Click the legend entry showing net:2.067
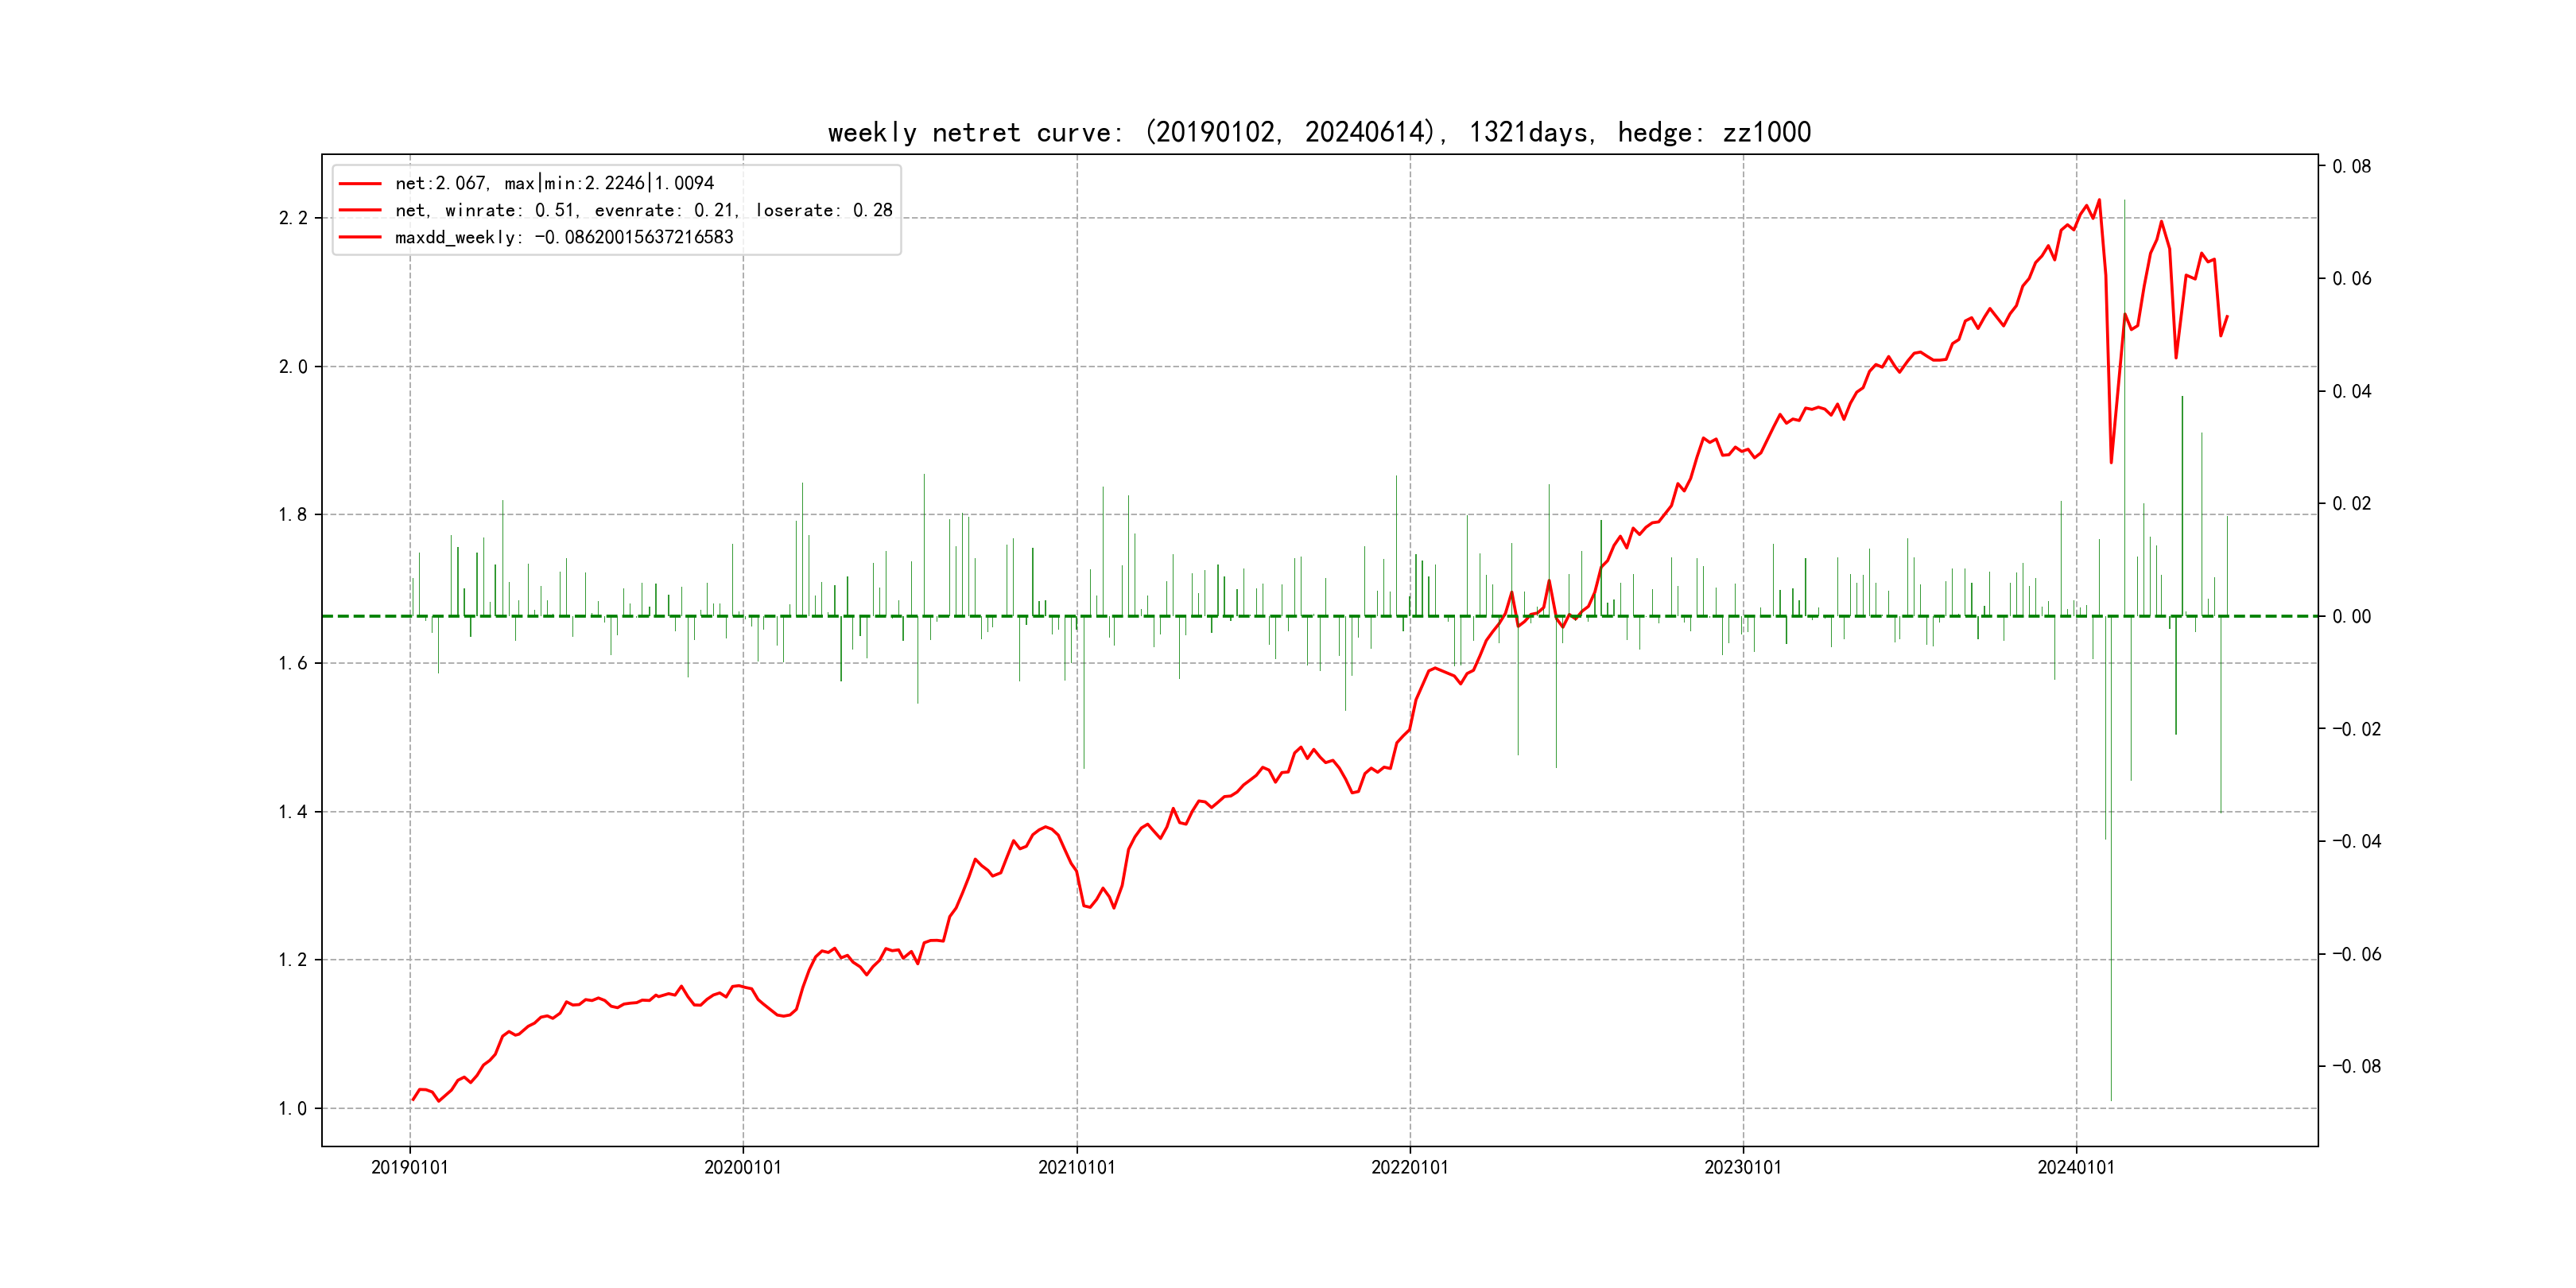 click(x=554, y=183)
